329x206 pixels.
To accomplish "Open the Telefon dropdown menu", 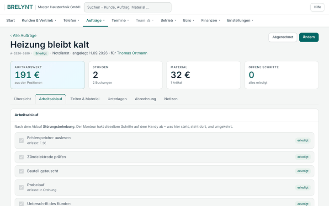I will point(71,21).
